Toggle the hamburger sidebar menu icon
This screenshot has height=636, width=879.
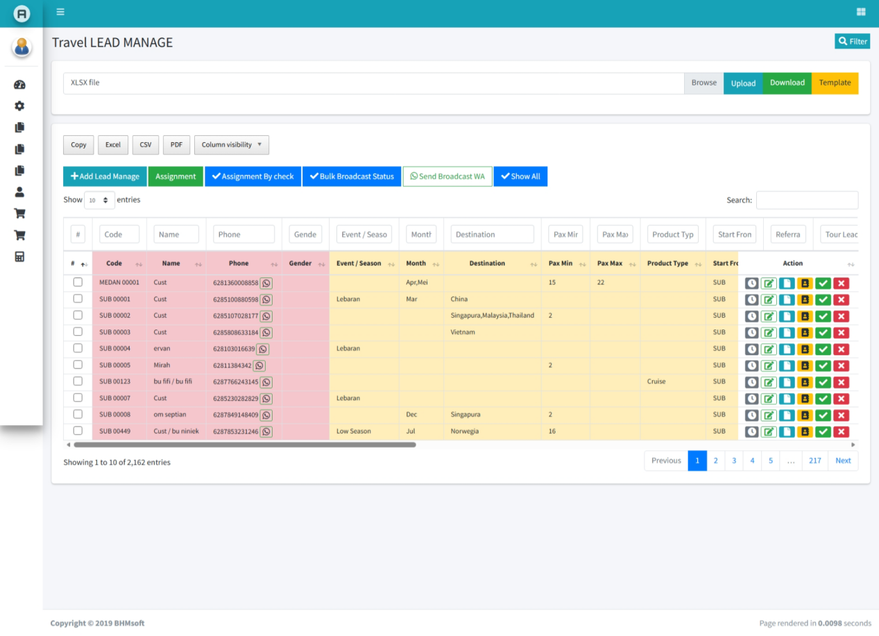[60, 12]
